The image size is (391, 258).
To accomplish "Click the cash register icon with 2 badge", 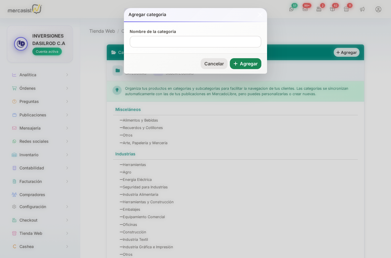I will (x=319, y=9).
